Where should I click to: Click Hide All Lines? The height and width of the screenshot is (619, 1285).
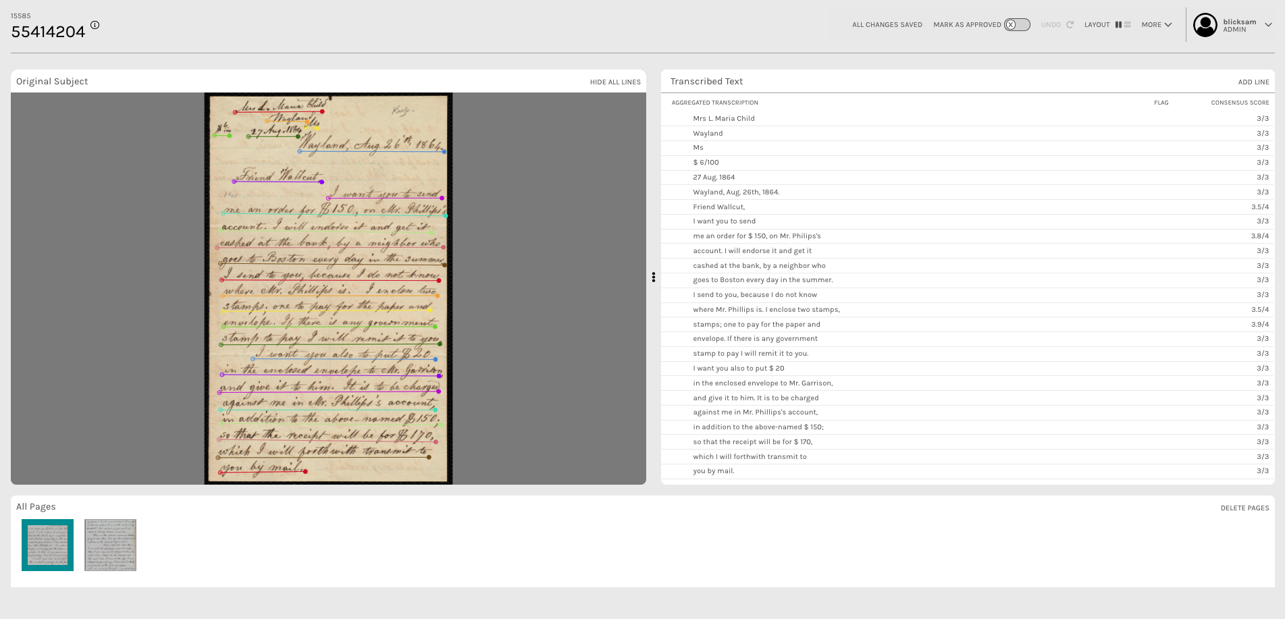614,82
